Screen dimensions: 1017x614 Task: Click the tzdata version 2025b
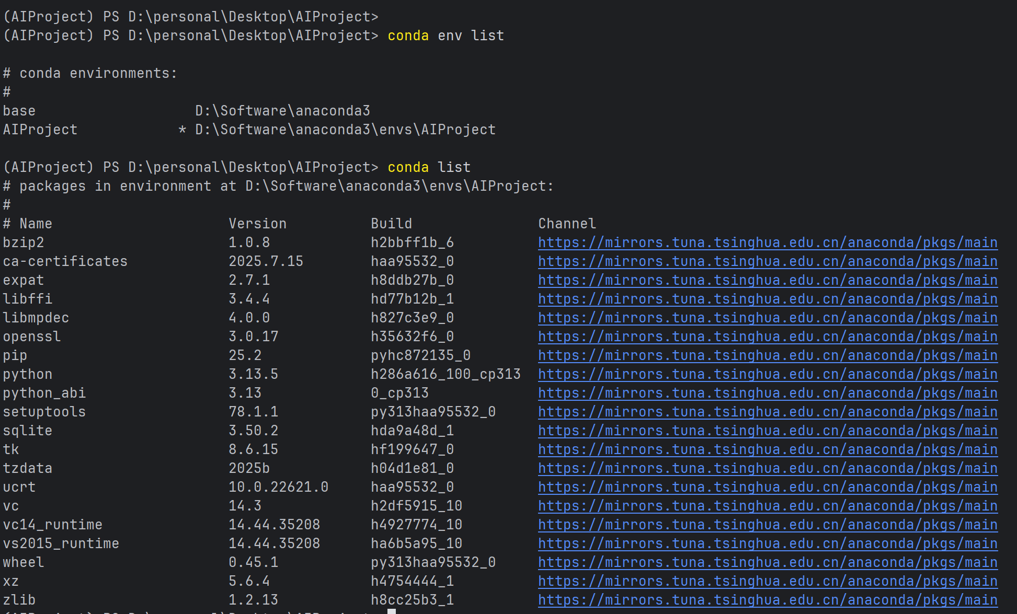click(x=249, y=468)
